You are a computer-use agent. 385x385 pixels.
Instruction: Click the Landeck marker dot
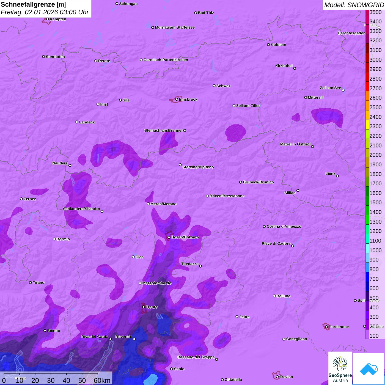77,122
